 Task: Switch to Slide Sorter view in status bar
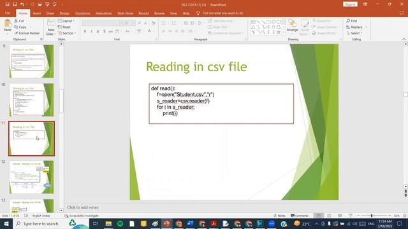tap(329, 216)
